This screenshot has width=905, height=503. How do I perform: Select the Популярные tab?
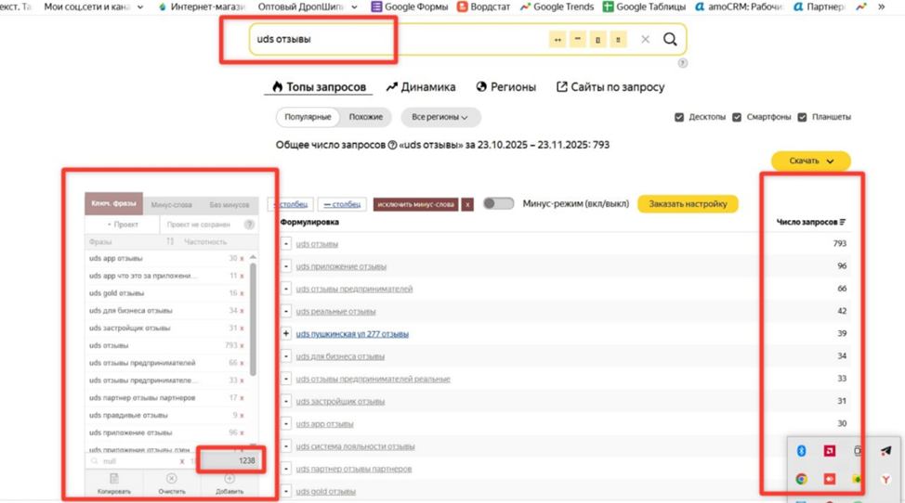click(308, 117)
